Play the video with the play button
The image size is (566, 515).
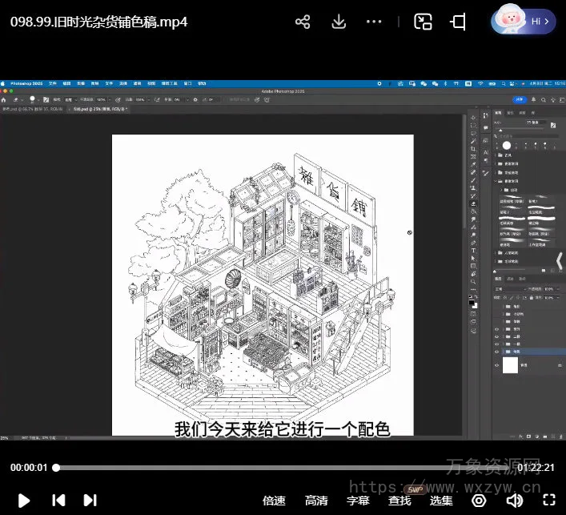pos(24,501)
